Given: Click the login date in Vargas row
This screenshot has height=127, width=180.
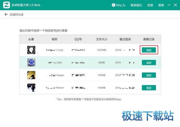Looking at the screenshot, I should pyautogui.click(x=125, y=75).
